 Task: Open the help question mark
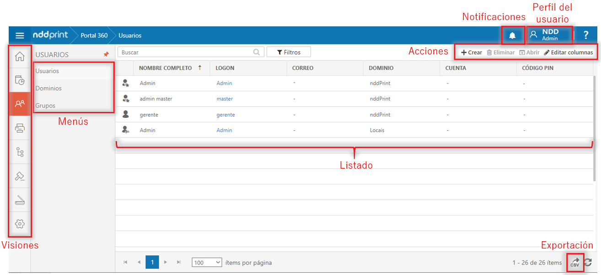pos(585,36)
